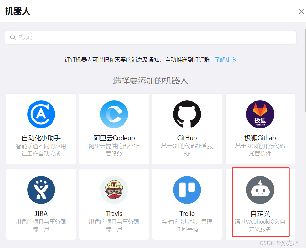Click the magnifier search icon
Viewport: 306px width, 248px height.
[13, 37]
